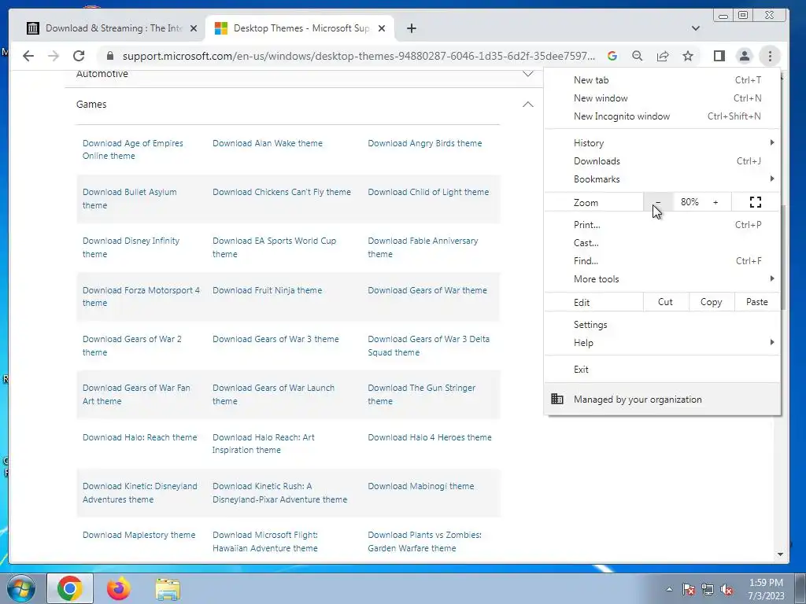Launch Firefox from the taskbar
806x604 pixels.
tap(118, 588)
